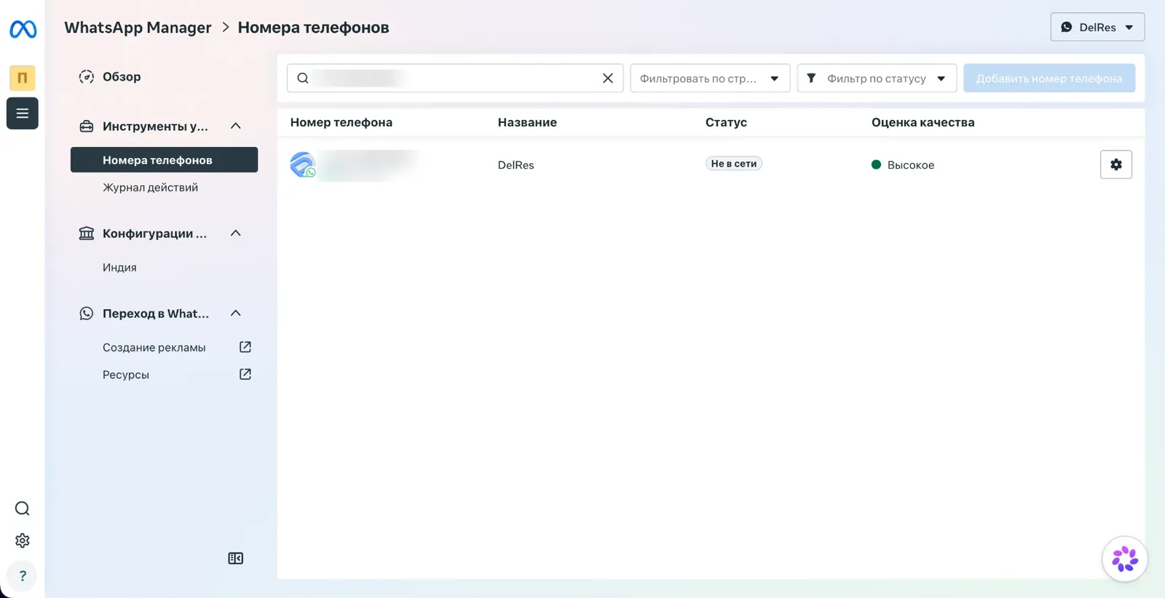Open the Фильтр по статусу dropdown
Image resolution: width=1165 pixels, height=598 pixels.
[x=877, y=78]
